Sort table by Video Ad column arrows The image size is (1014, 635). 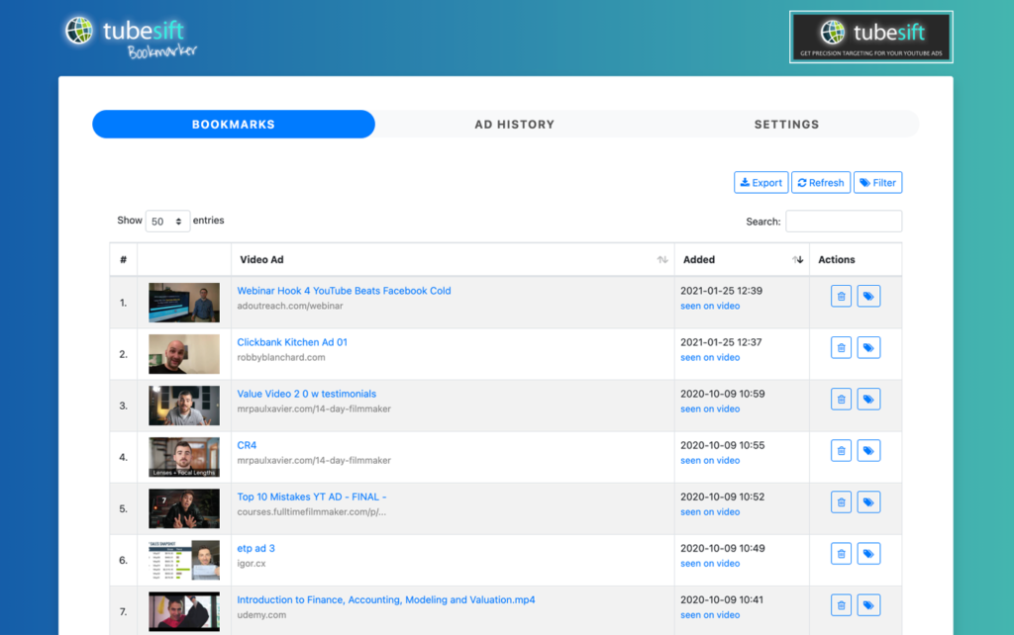[662, 260]
